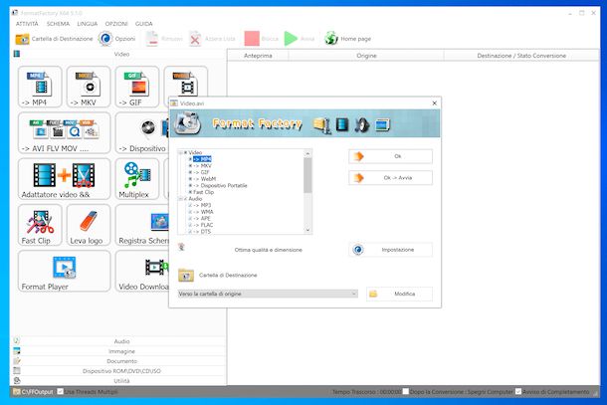The width and height of the screenshot is (607, 405).
Task: Select -> FLAC in the format tree
Action: click(203, 225)
